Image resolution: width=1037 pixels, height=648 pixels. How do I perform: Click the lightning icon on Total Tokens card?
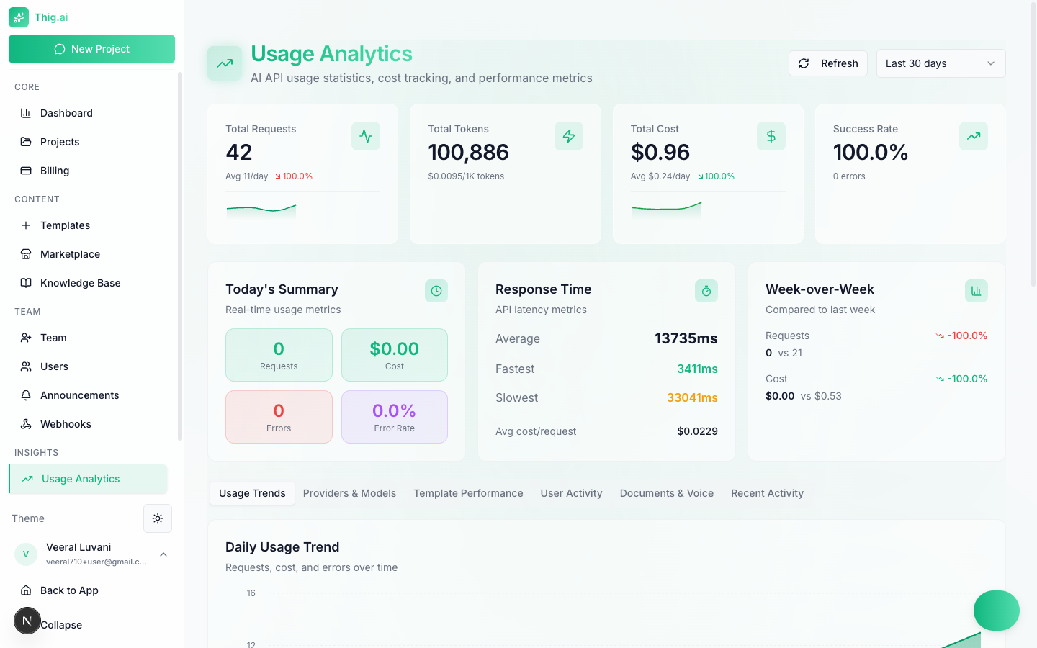(x=569, y=135)
